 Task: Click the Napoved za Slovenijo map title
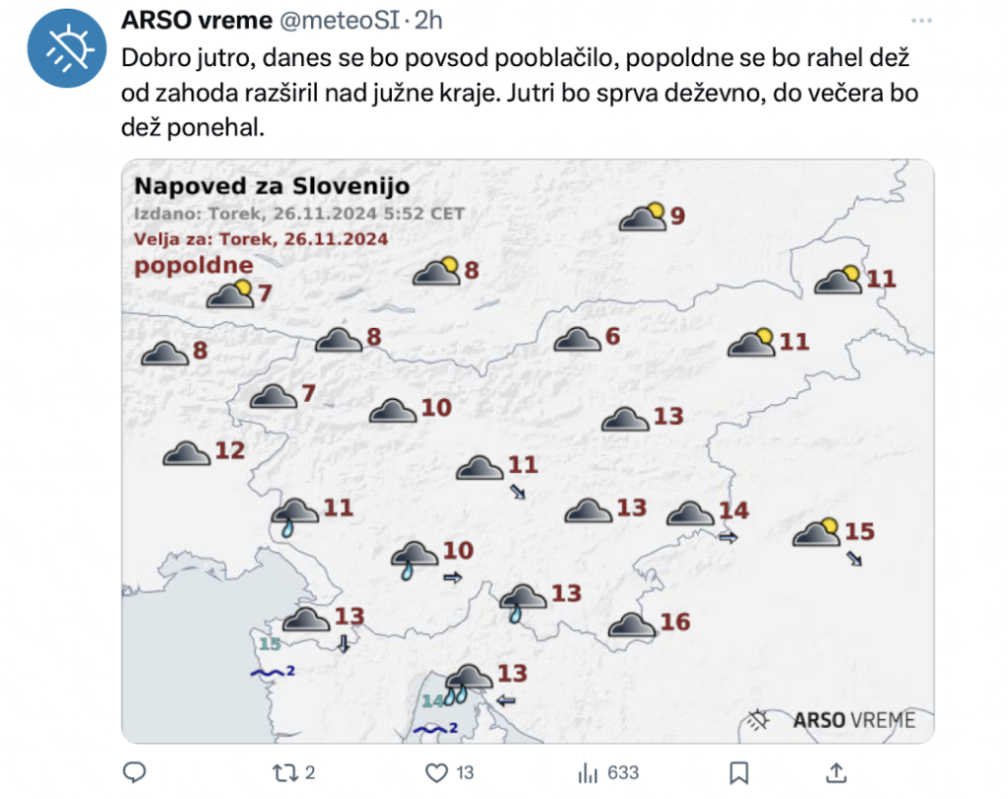point(272,186)
